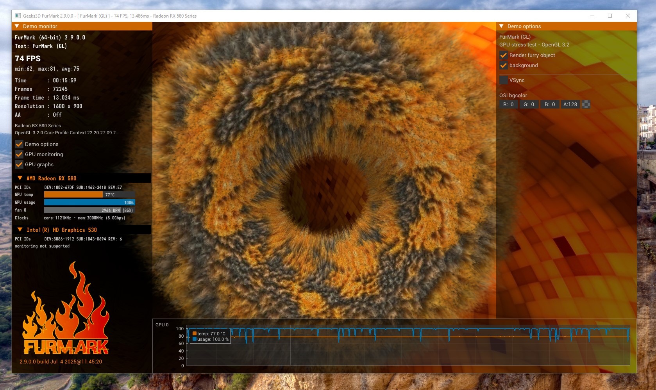Collapse the Demo options panel
This screenshot has height=390, width=656.
coord(501,26)
